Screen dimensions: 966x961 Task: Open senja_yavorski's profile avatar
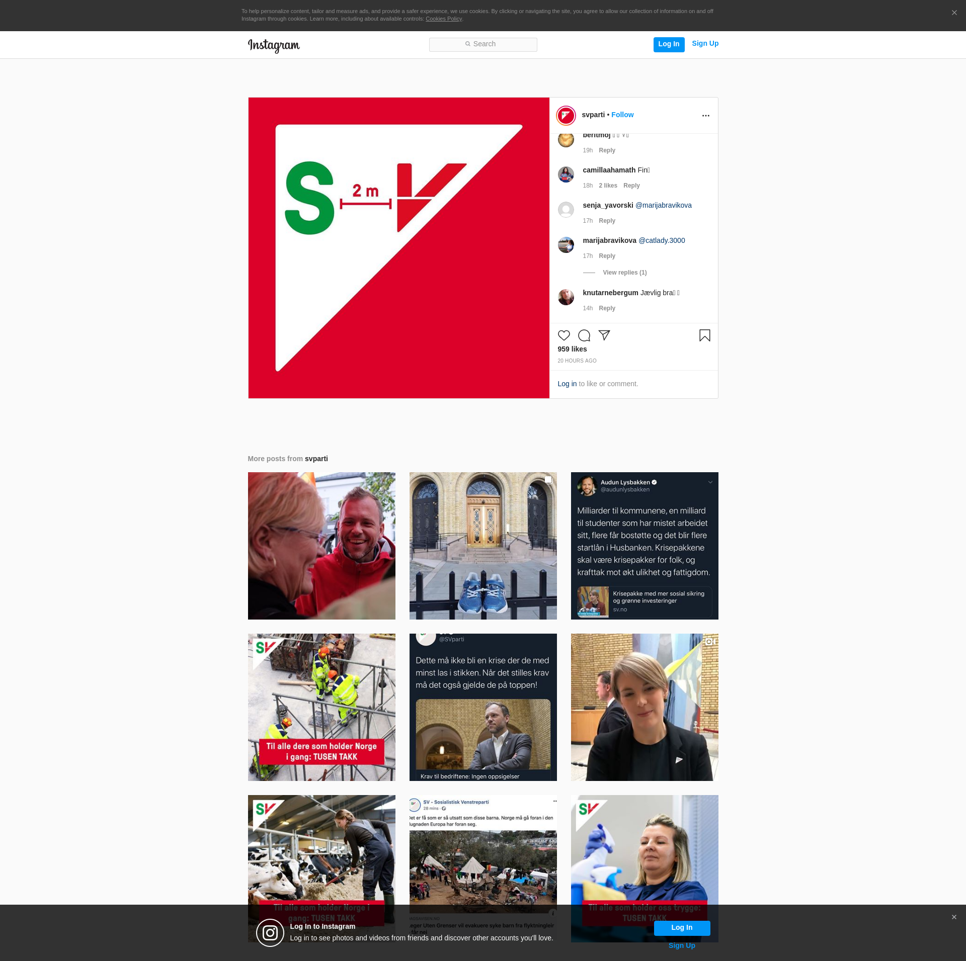[x=566, y=210]
